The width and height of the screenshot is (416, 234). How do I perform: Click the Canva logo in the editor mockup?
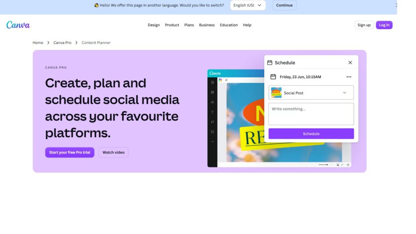[214, 73]
